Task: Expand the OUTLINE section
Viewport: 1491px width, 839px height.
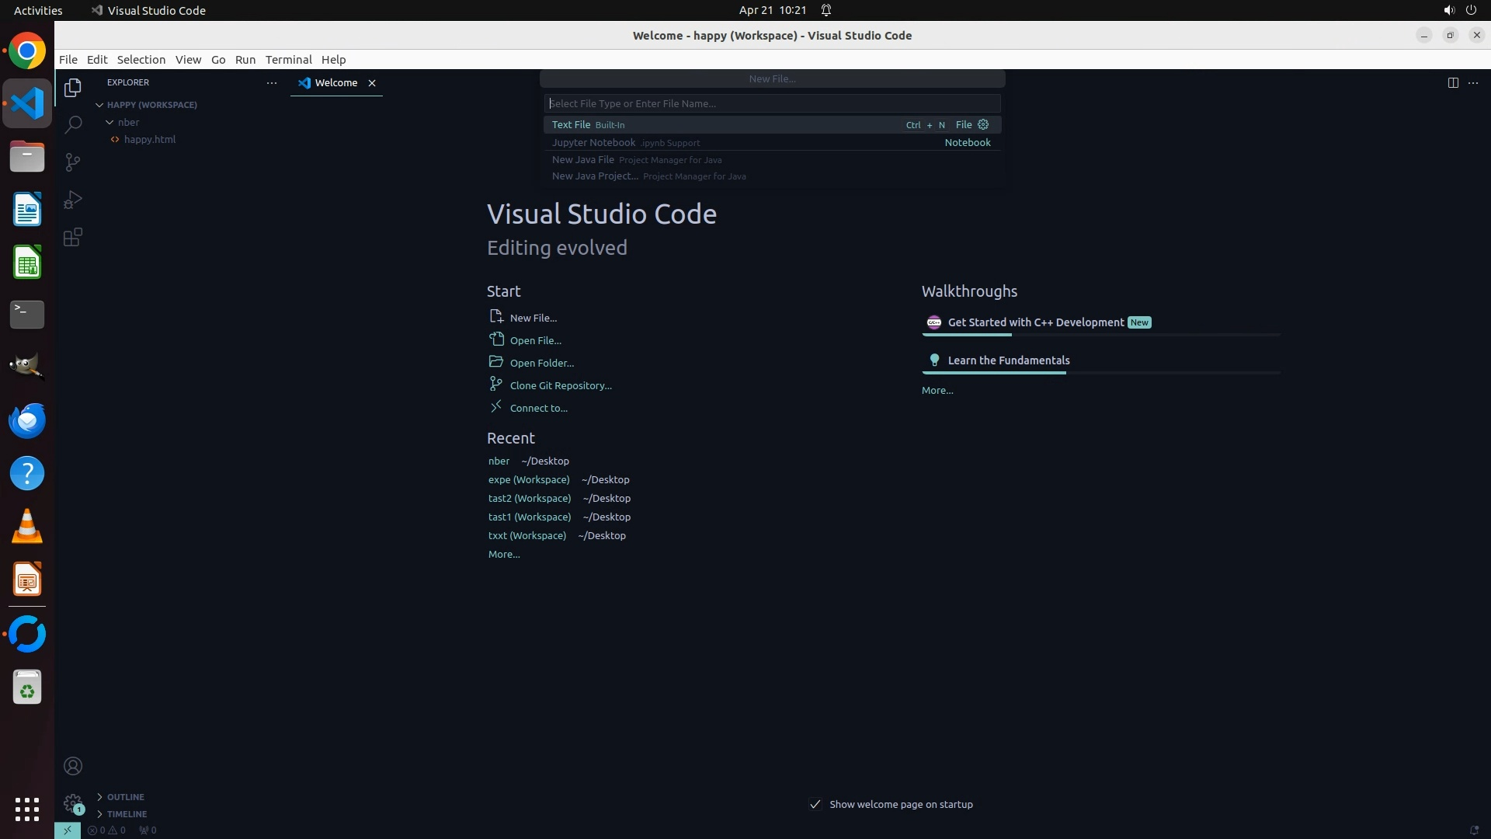Action: [125, 797]
